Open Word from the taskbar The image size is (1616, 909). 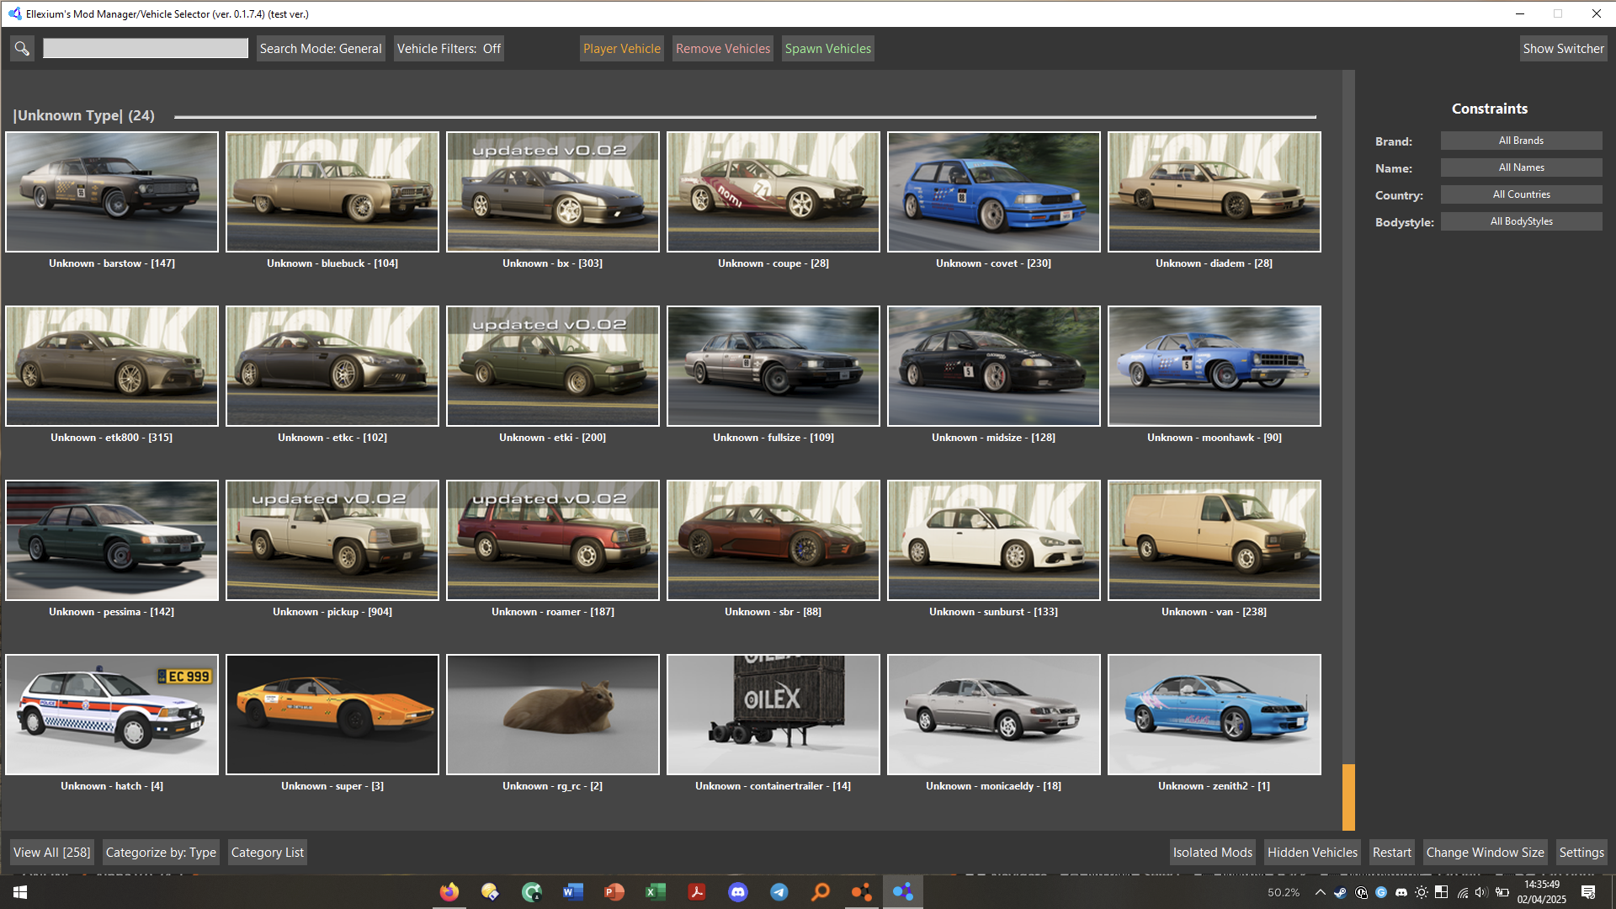pos(573,892)
